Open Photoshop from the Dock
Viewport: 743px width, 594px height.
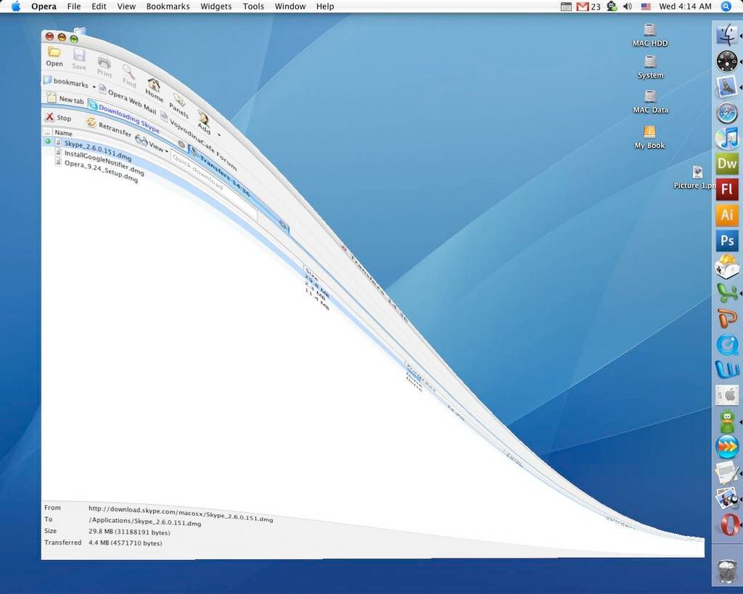tap(726, 241)
